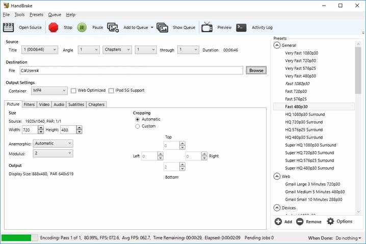Select Custom cropping radio button
Image resolution: width=366 pixels, height=244 pixels.
pyautogui.click(x=138, y=126)
